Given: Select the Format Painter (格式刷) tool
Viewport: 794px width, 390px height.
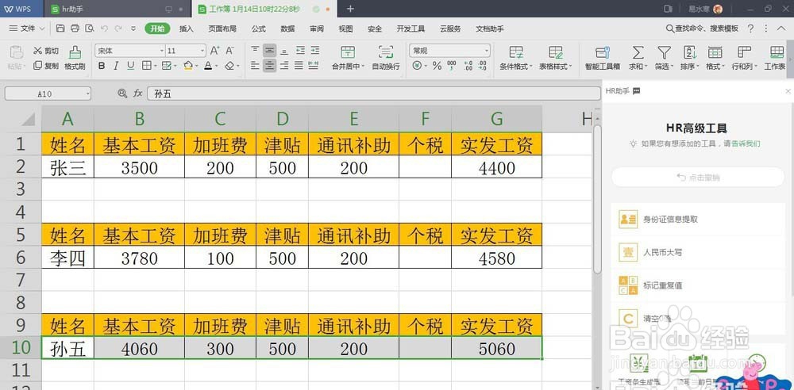Looking at the screenshot, I should (x=75, y=58).
